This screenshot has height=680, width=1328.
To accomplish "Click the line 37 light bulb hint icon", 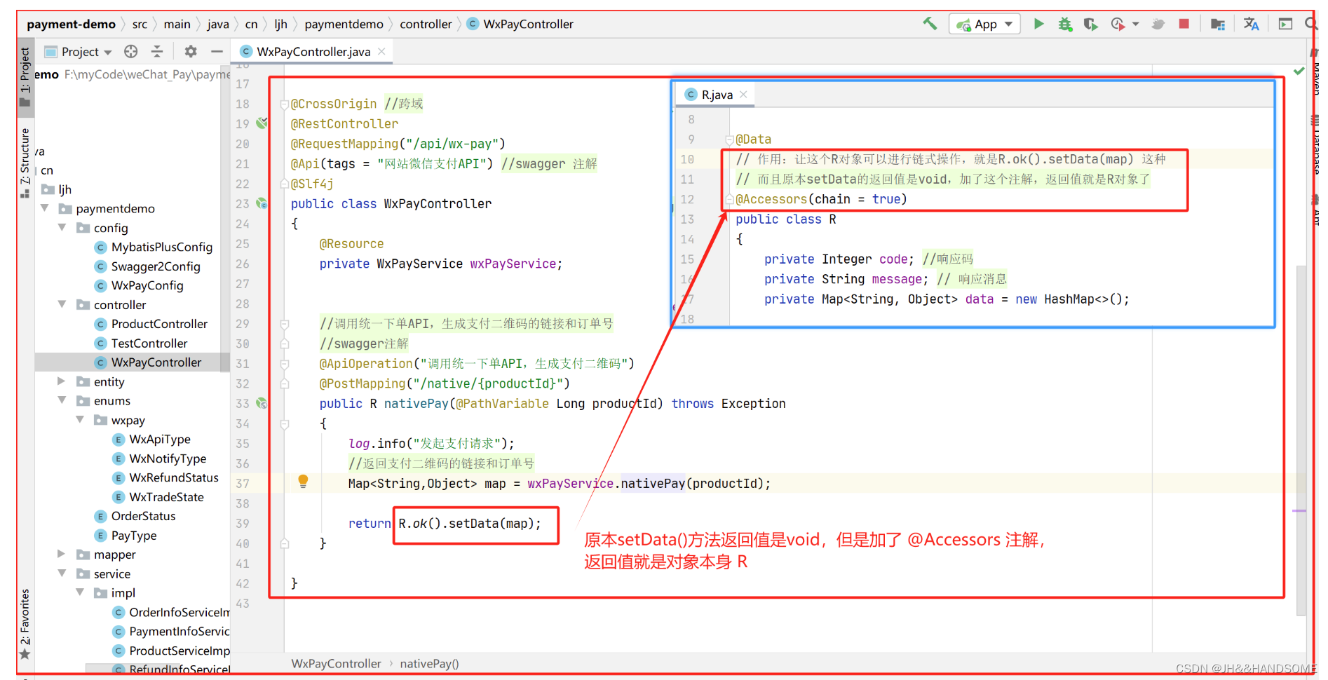I will (303, 482).
